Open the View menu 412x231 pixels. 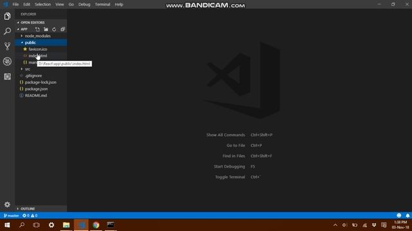[x=60, y=4]
